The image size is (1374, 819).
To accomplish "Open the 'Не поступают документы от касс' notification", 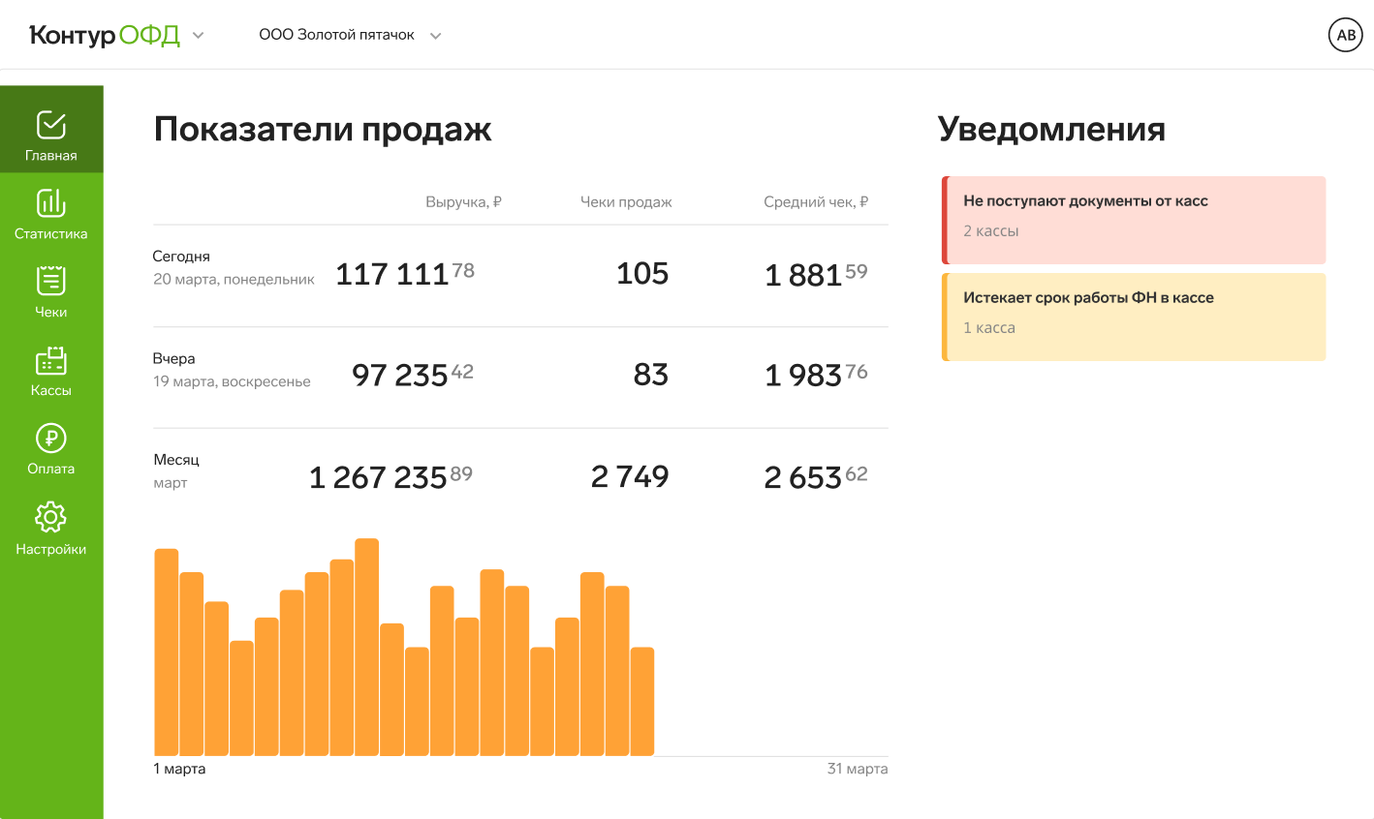I will point(1134,220).
